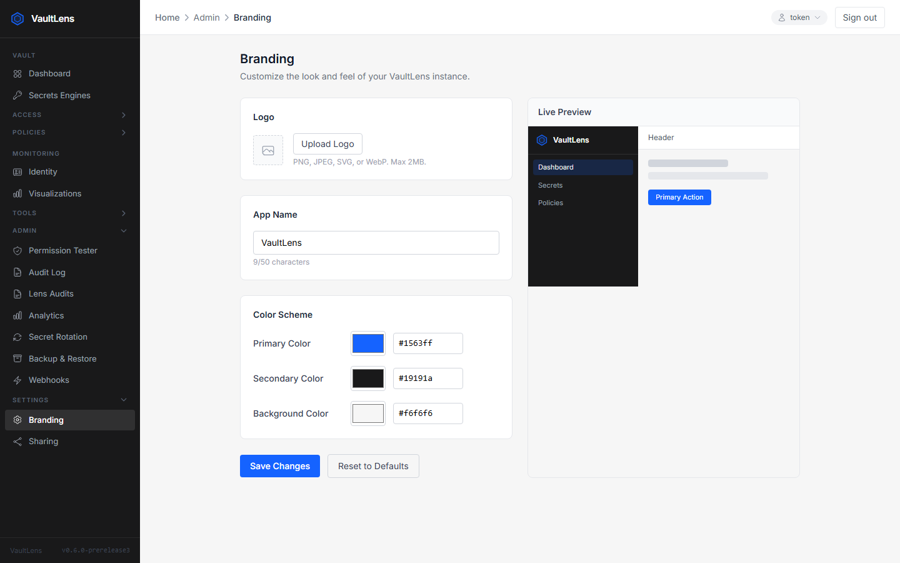
Task: Select Secret Rotation in sidebar
Action: pos(70,337)
